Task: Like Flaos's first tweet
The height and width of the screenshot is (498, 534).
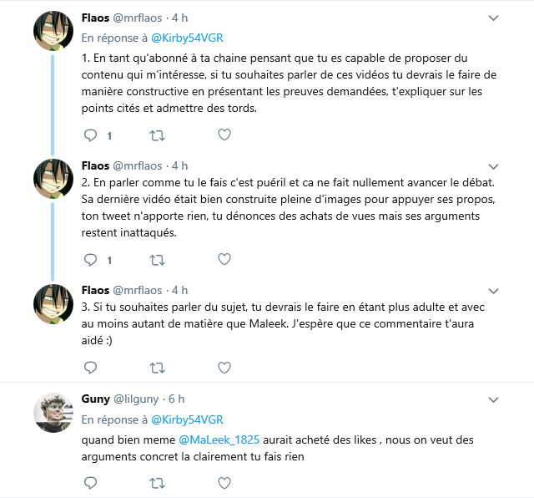Action: tap(224, 135)
